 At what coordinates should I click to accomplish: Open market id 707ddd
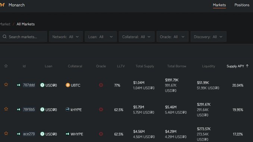click(29, 85)
